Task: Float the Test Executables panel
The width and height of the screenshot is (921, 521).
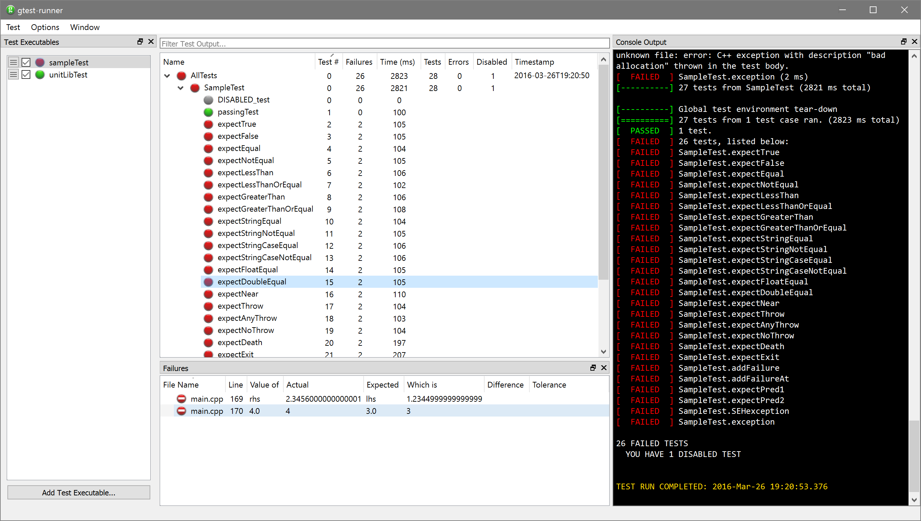Action: click(x=140, y=42)
